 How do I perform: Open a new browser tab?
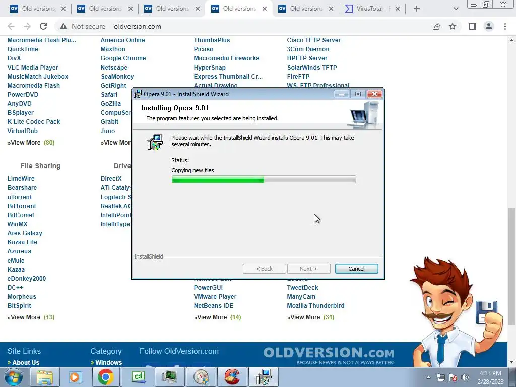(417, 9)
